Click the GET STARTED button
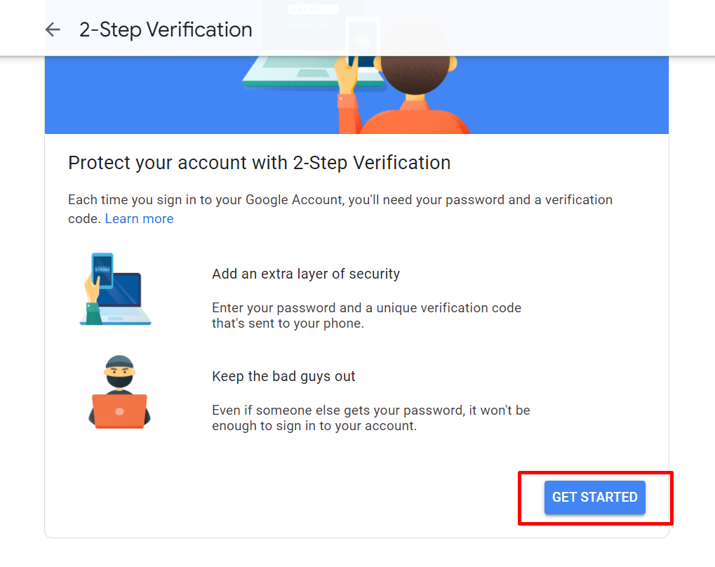This screenshot has width=715, height=567. 594,498
